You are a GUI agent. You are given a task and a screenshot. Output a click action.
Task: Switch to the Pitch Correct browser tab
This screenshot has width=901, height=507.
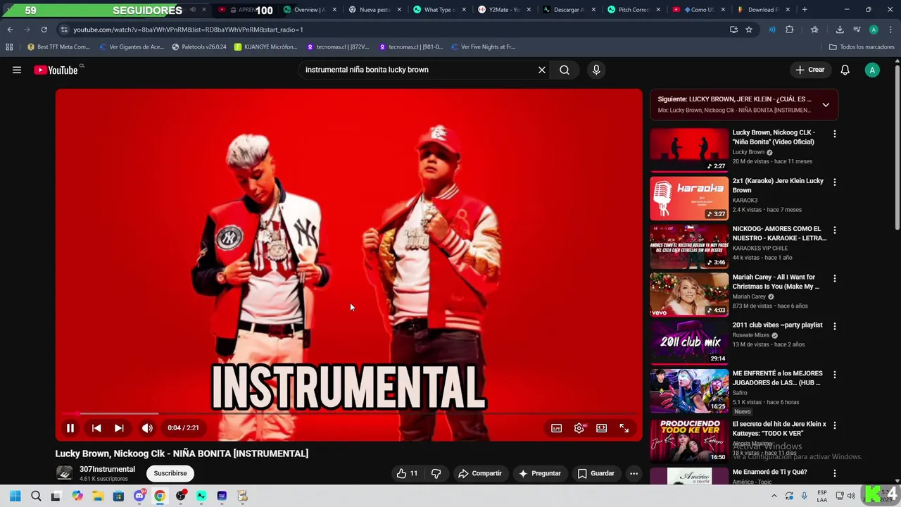coord(634,10)
